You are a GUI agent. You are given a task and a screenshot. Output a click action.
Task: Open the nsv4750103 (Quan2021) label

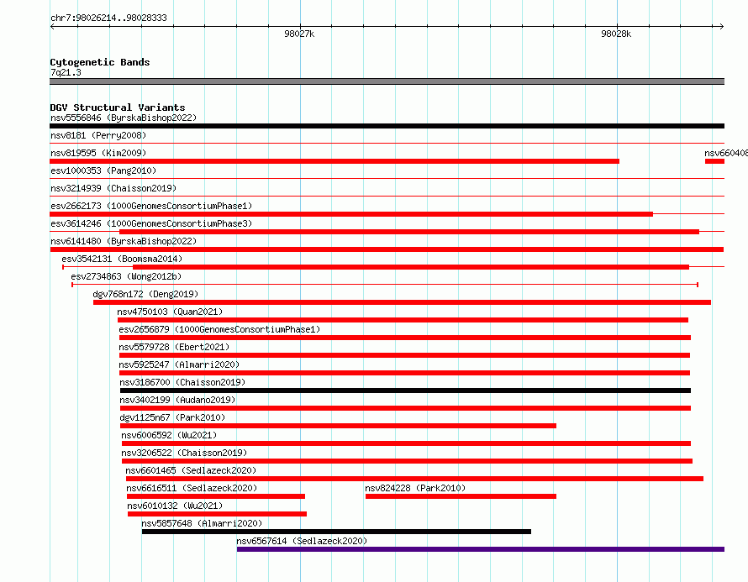point(170,312)
